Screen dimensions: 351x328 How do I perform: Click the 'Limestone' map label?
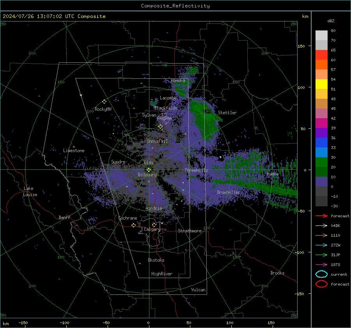[x=74, y=151]
